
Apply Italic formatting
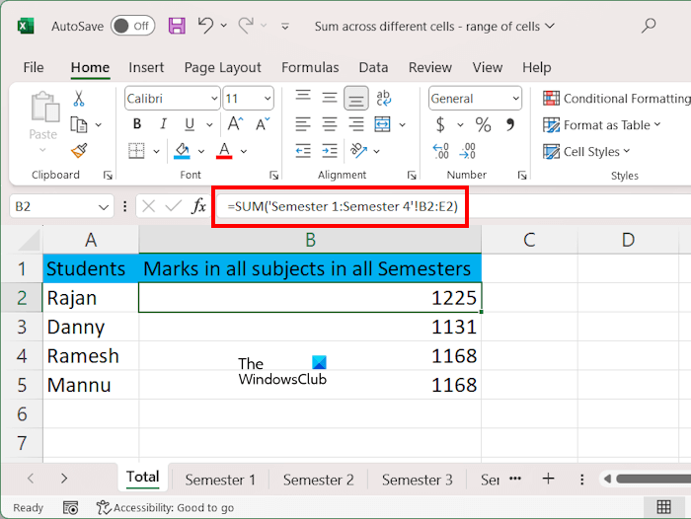[164, 124]
